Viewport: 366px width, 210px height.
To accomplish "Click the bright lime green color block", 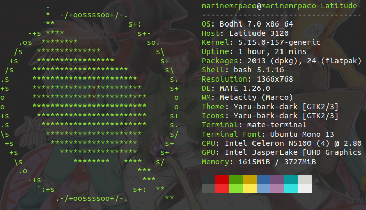I will [236, 189].
